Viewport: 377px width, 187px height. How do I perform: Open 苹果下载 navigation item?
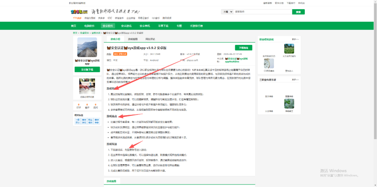163,26
